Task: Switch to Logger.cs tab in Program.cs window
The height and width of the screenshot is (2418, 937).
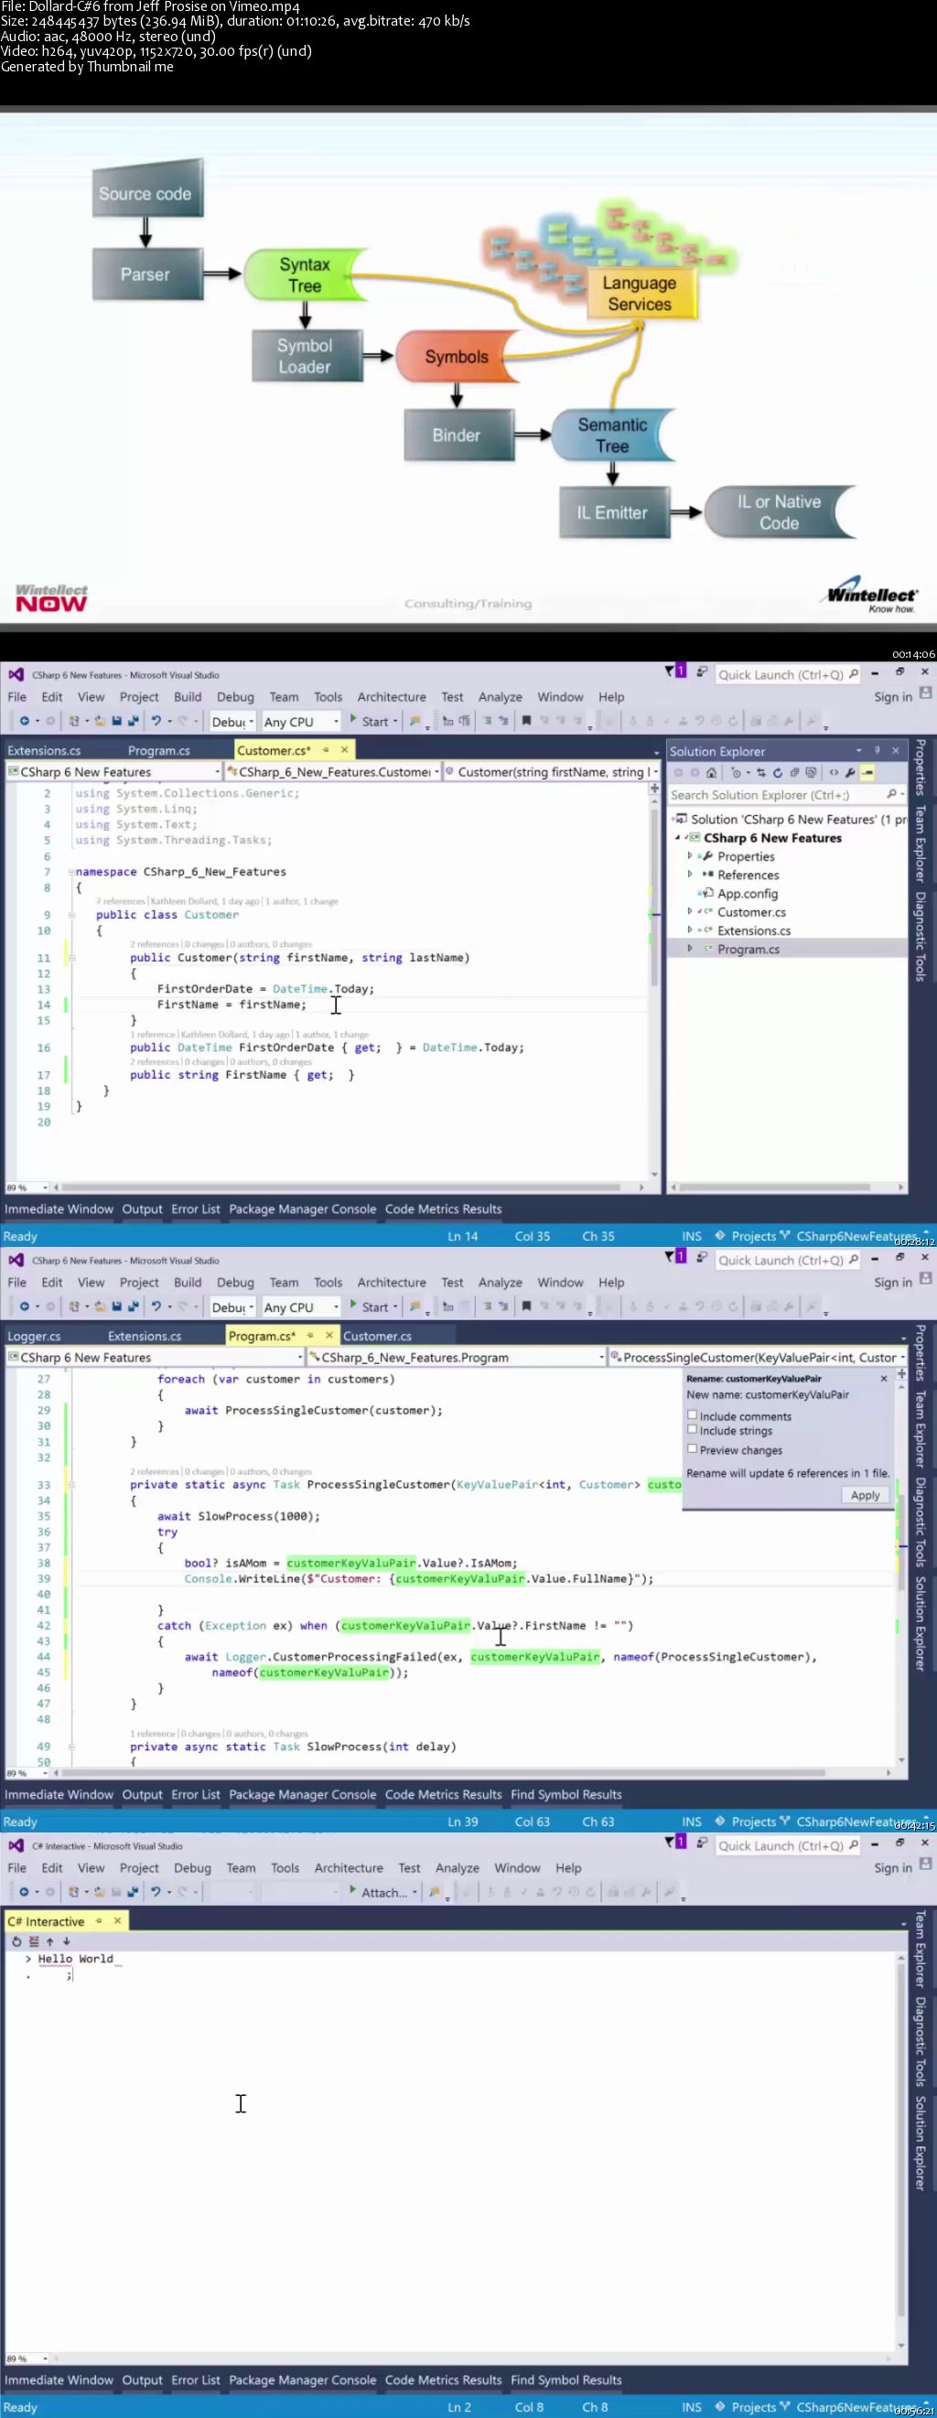Action: point(34,1336)
